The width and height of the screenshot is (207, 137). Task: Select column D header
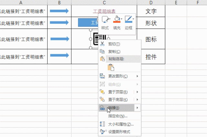click(x=151, y=3)
